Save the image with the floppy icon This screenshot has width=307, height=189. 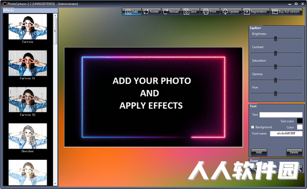pyautogui.click(x=186, y=12)
